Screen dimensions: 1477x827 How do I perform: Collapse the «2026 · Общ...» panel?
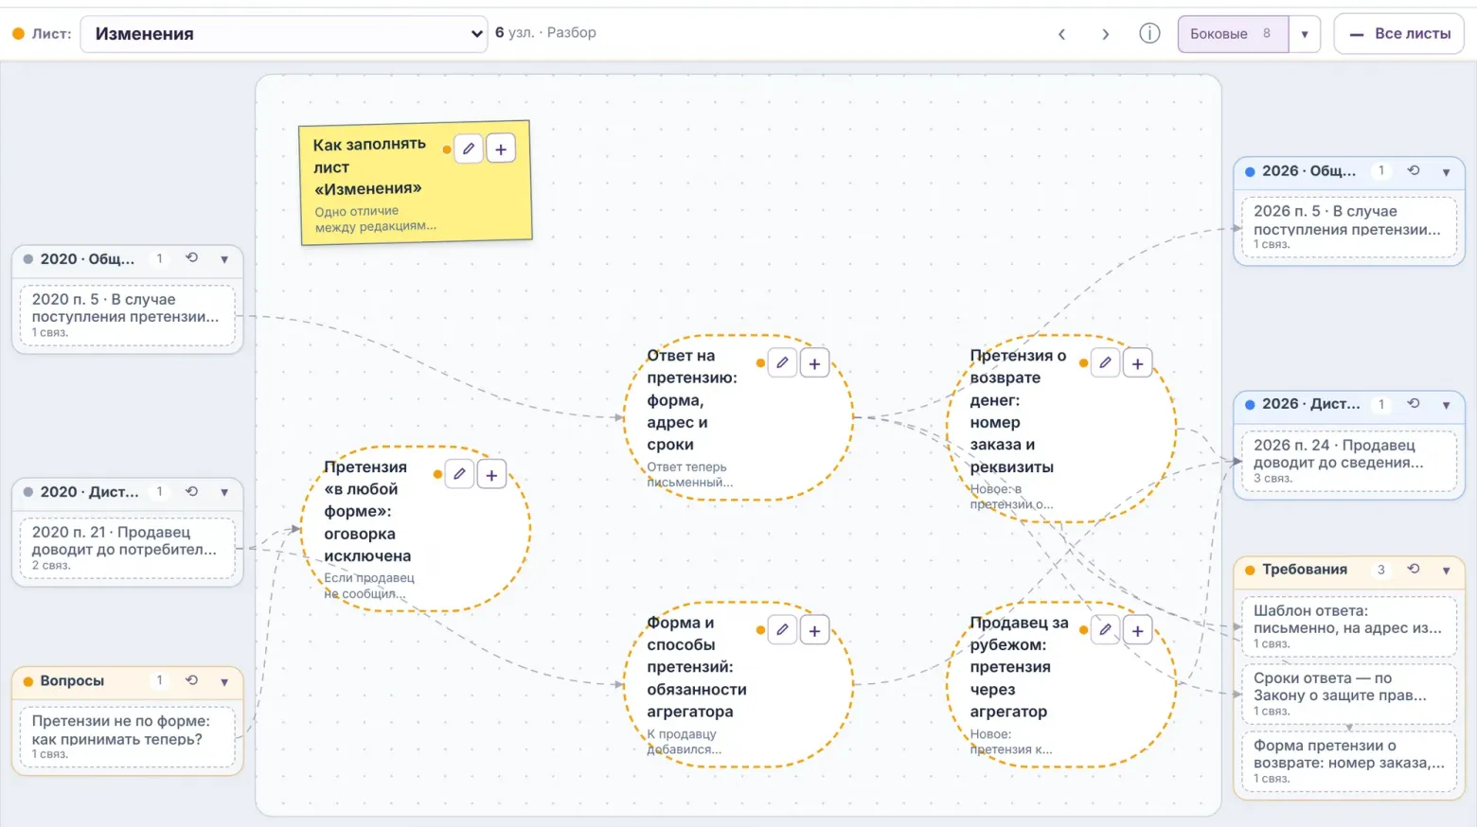(x=1446, y=171)
